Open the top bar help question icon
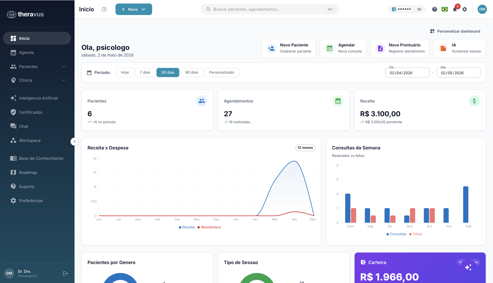The image size is (493, 283). [434, 9]
